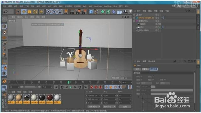Click the Undo arrow icon
This screenshot has height=113, width=201.
(x=6, y=12)
